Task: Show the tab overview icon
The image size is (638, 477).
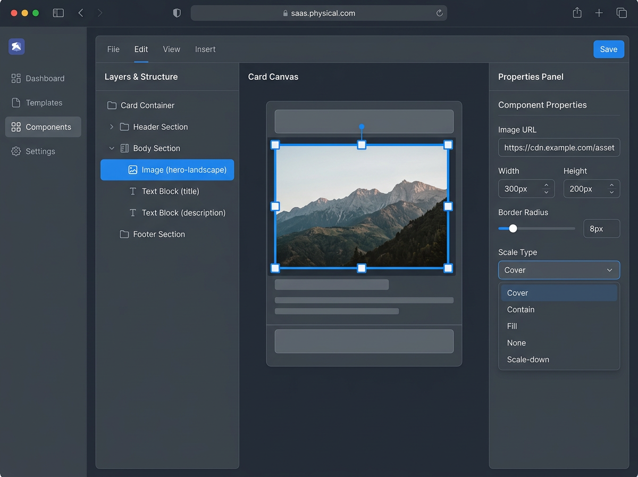Action: click(622, 13)
